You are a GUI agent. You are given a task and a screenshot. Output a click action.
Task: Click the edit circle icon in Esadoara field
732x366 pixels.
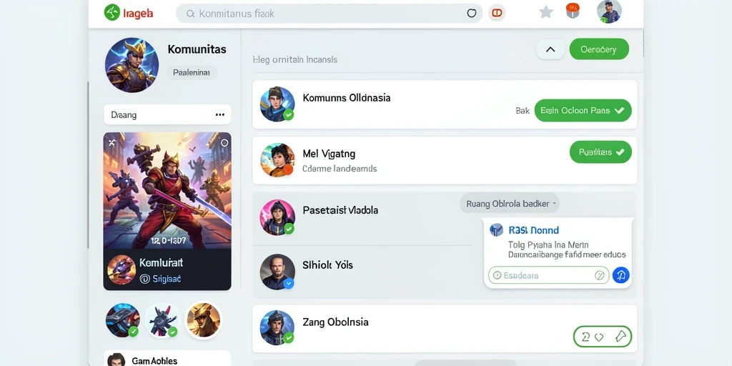(600, 275)
